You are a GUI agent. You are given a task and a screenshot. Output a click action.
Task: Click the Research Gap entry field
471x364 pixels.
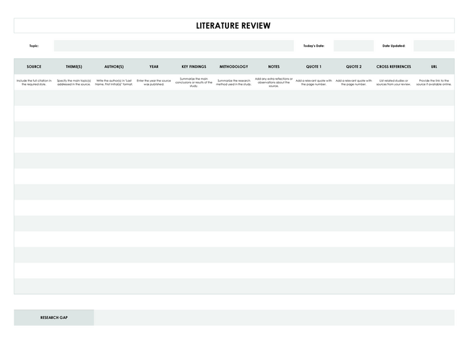[273, 318]
